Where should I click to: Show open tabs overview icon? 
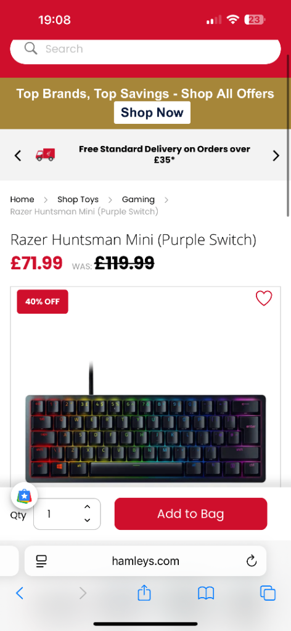click(268, 593)
